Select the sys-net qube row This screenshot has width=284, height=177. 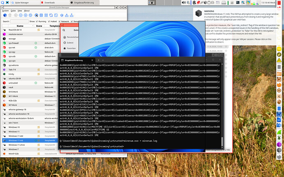(x=31, y=48)
